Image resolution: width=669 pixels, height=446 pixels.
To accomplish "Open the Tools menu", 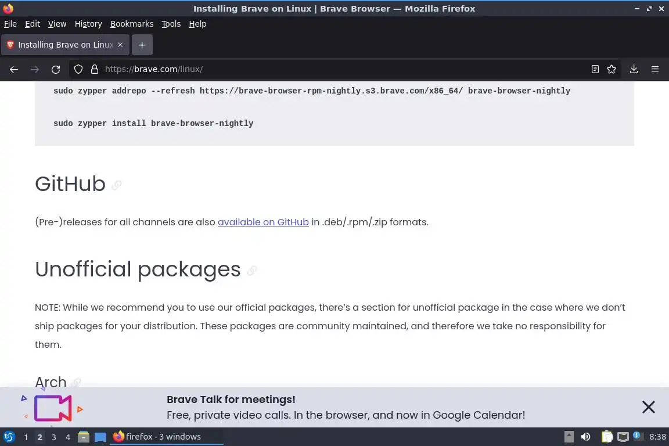I will 171,24.
